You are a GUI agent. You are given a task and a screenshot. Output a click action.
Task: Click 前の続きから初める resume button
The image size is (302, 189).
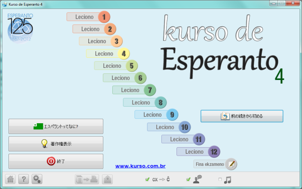[x=242, y=116]
